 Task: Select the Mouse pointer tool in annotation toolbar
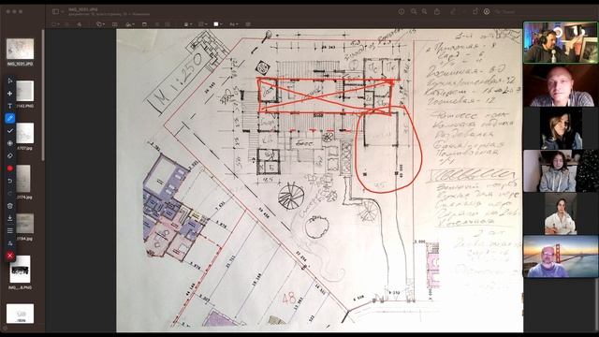[10, 81]
